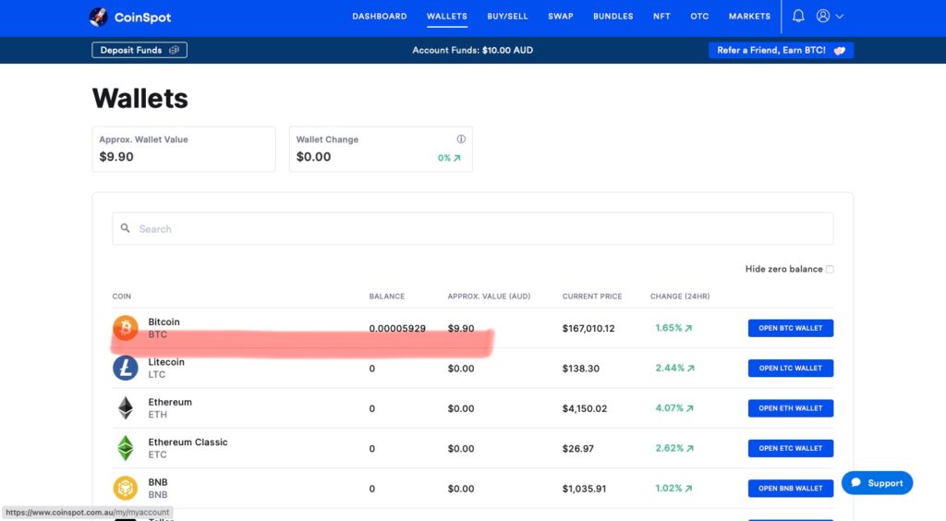Sort by CHANGE (24HR) column header

(680, 297)
